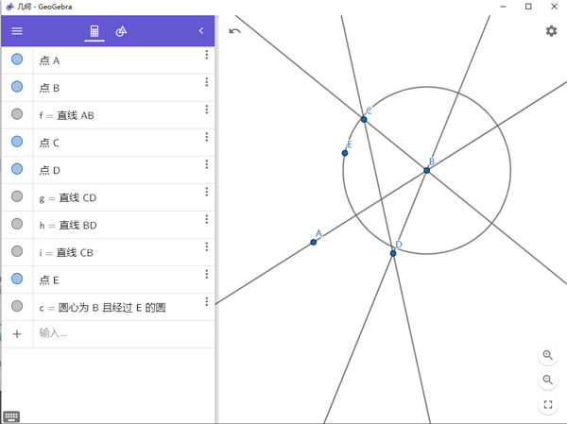Click point E on the circle
567x424 pixels.
[345, 153]
